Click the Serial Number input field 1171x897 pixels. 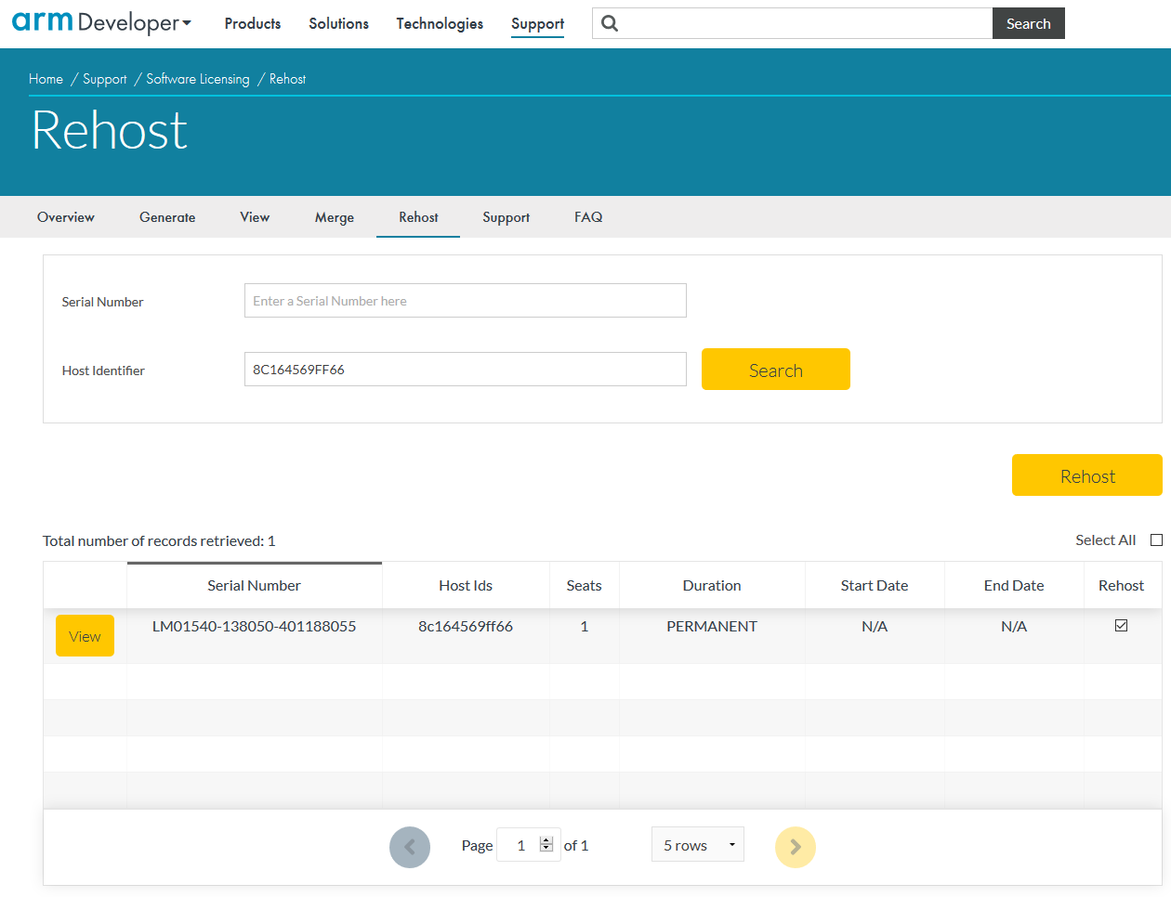465,300
